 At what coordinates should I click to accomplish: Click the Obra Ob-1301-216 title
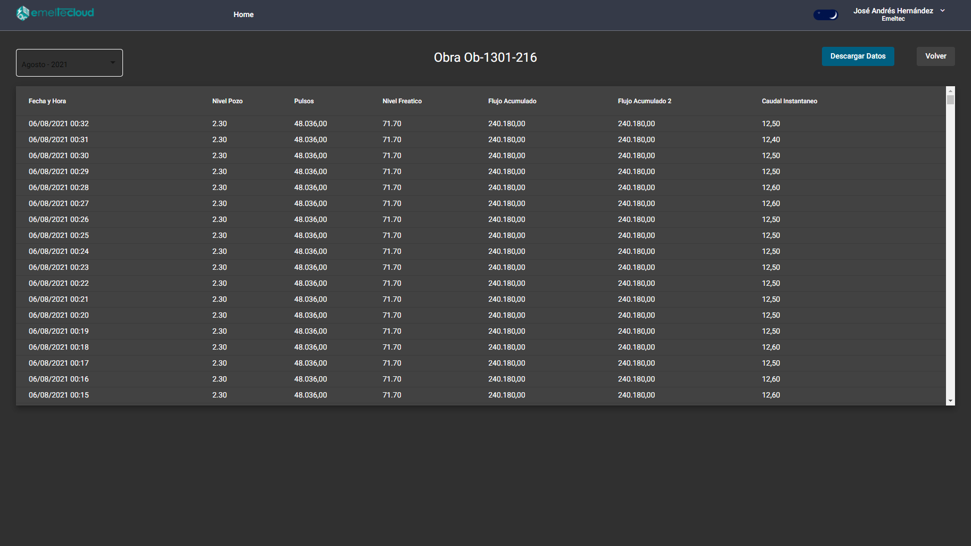(x=485, y=57)
